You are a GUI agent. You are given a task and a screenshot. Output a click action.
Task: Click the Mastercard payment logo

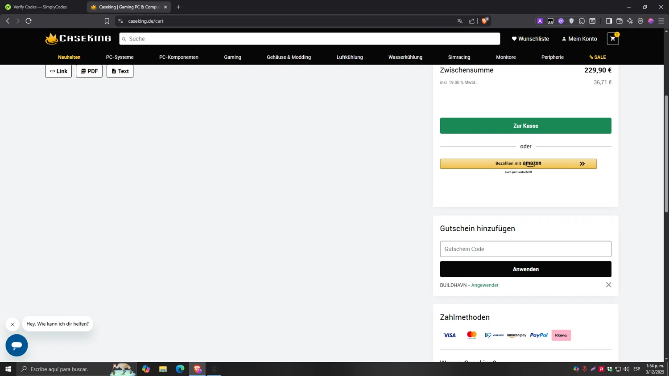[x=471, y=335]
